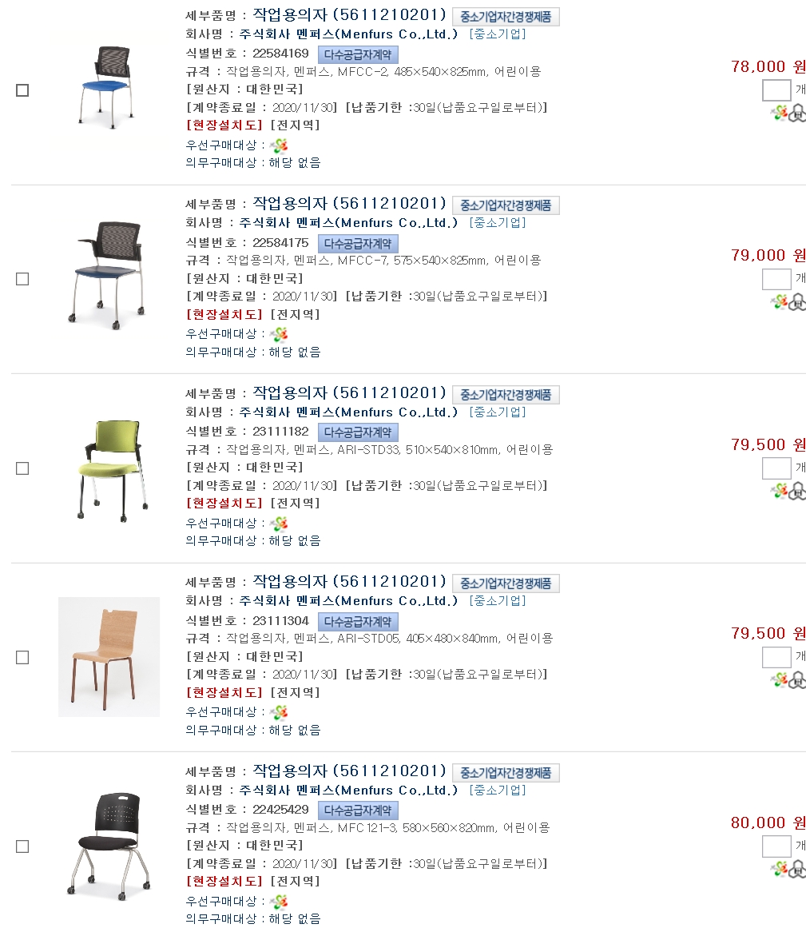Click quantity field for 78,000 won chair
The image size is (806, 928).
click(776, 90)
